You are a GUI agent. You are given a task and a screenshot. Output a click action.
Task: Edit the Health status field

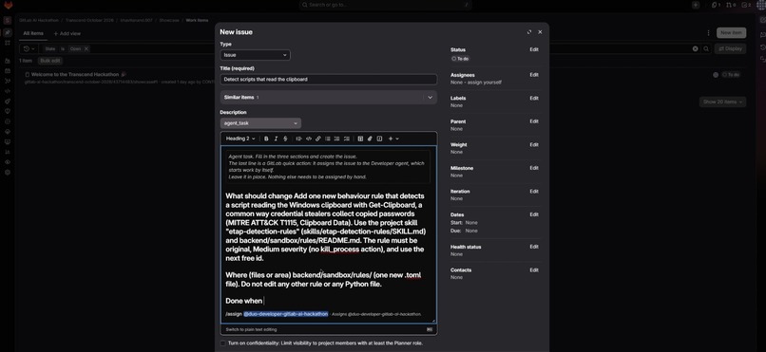pos(534,247)
